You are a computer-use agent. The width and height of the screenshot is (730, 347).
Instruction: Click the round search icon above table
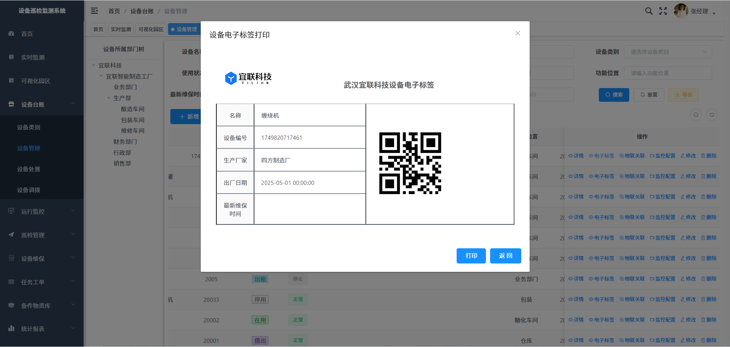(696, 115)
